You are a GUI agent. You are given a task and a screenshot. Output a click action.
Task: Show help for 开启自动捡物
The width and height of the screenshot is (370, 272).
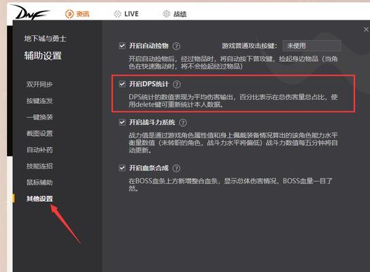coord(176,46)
